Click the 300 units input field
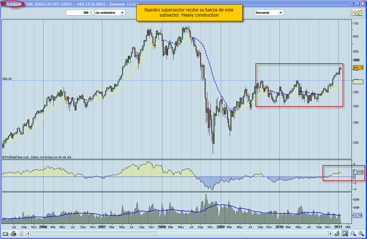The width and height of the screenshot is (367, 239). point(78,13)
